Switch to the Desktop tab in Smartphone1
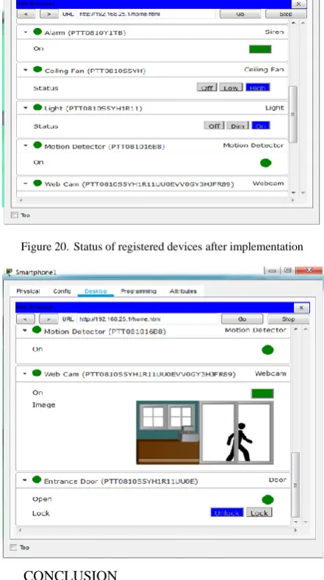This screenshot has width=324, height=580. (96, 291)
